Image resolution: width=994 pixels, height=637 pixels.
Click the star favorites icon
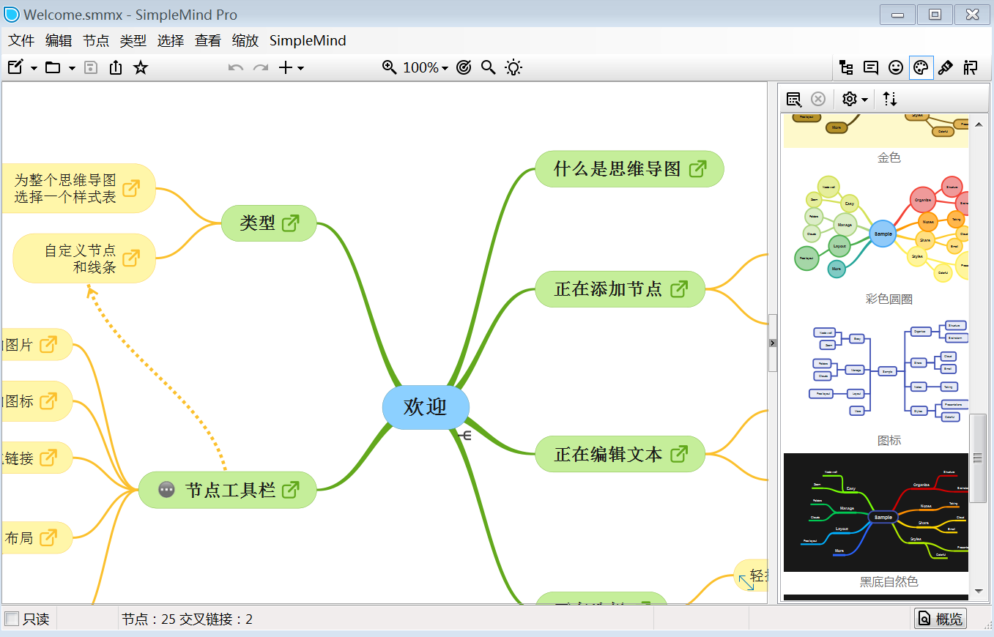tap(141, 68)
